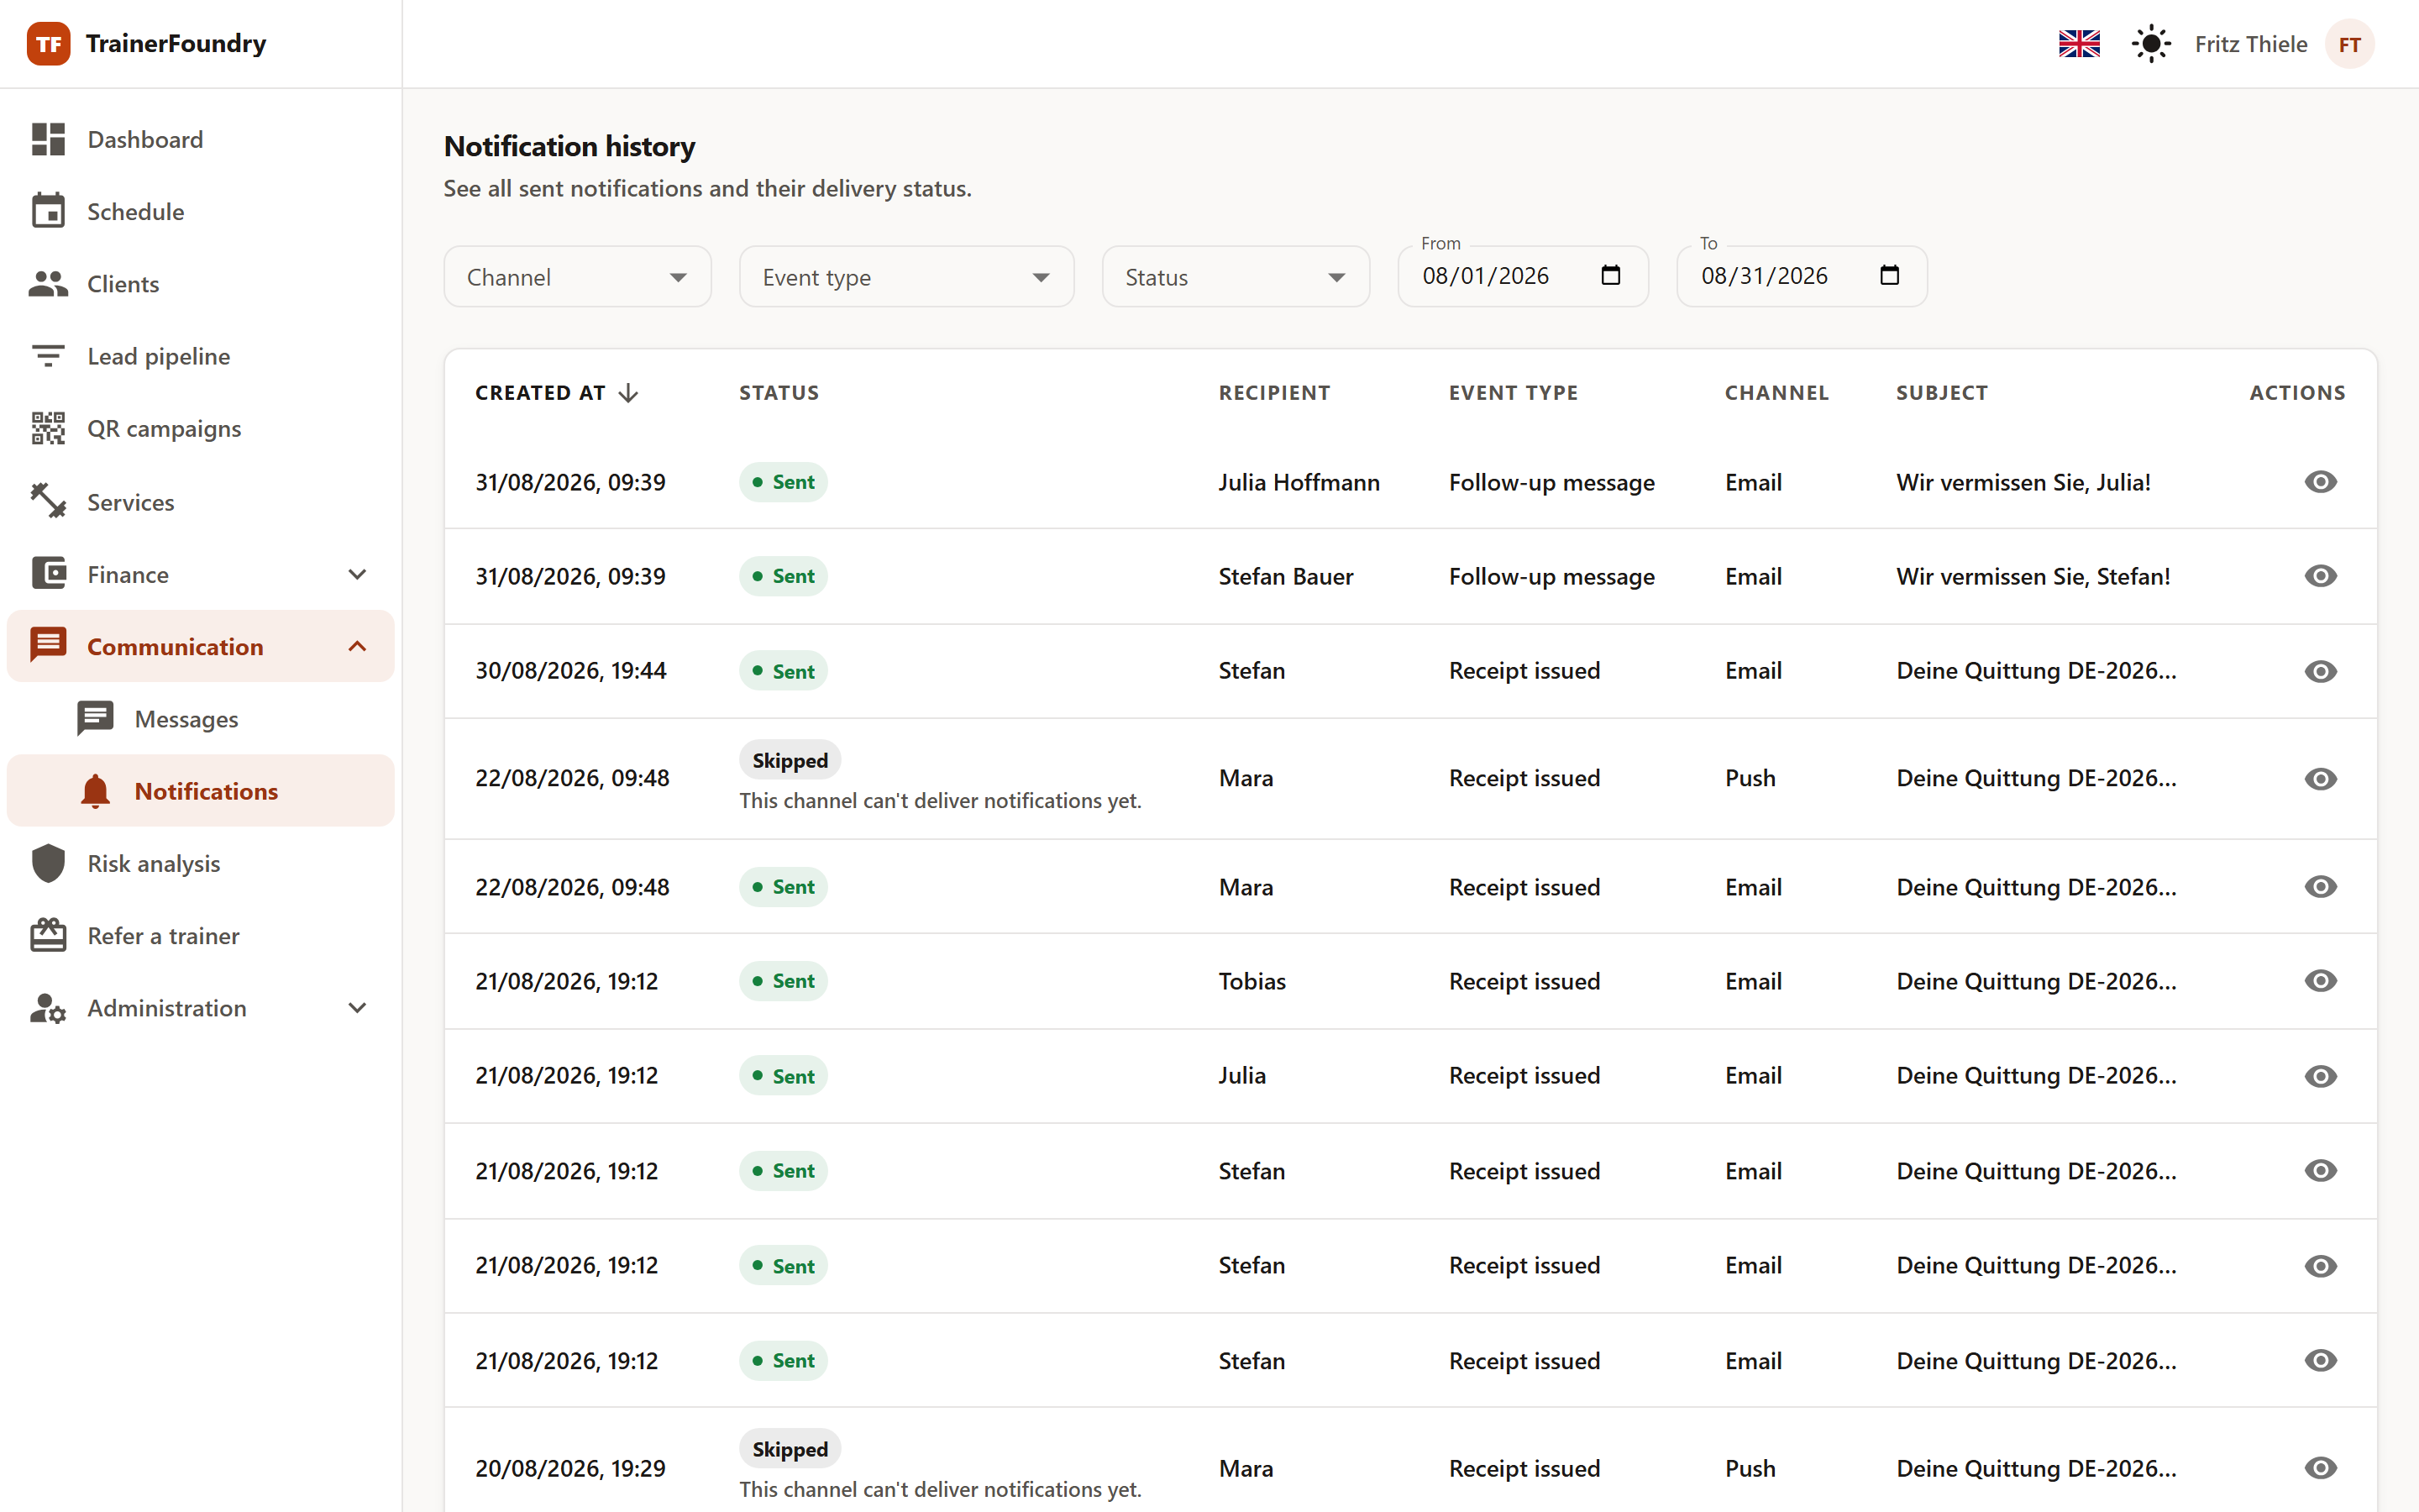Open the Messages submenu item
2419x1512 pixels.
pyautogui.click(x=200, y=719)
